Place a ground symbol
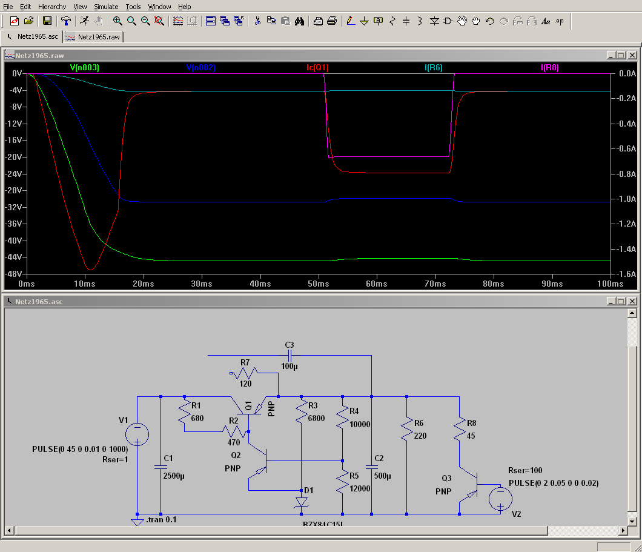Screen dimensions: 642x552 coord(365,21)
